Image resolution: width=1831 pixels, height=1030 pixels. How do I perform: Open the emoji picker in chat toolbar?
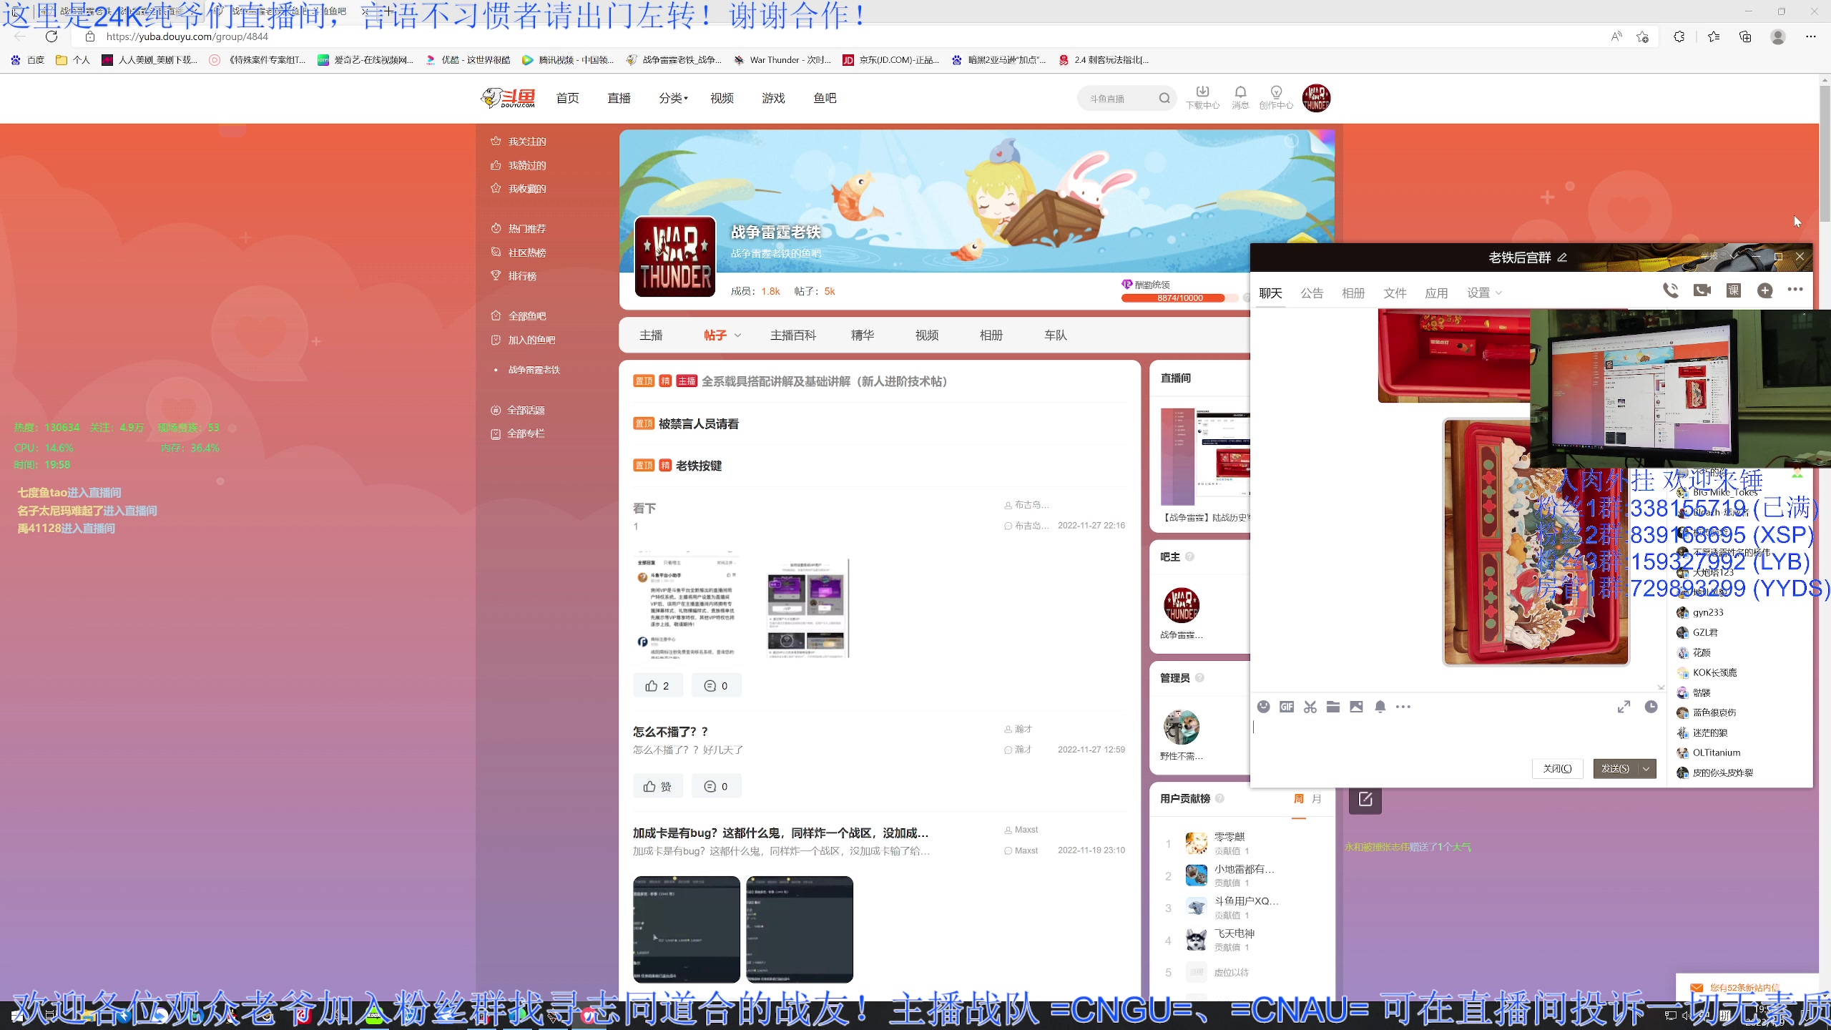(1264, 707)
